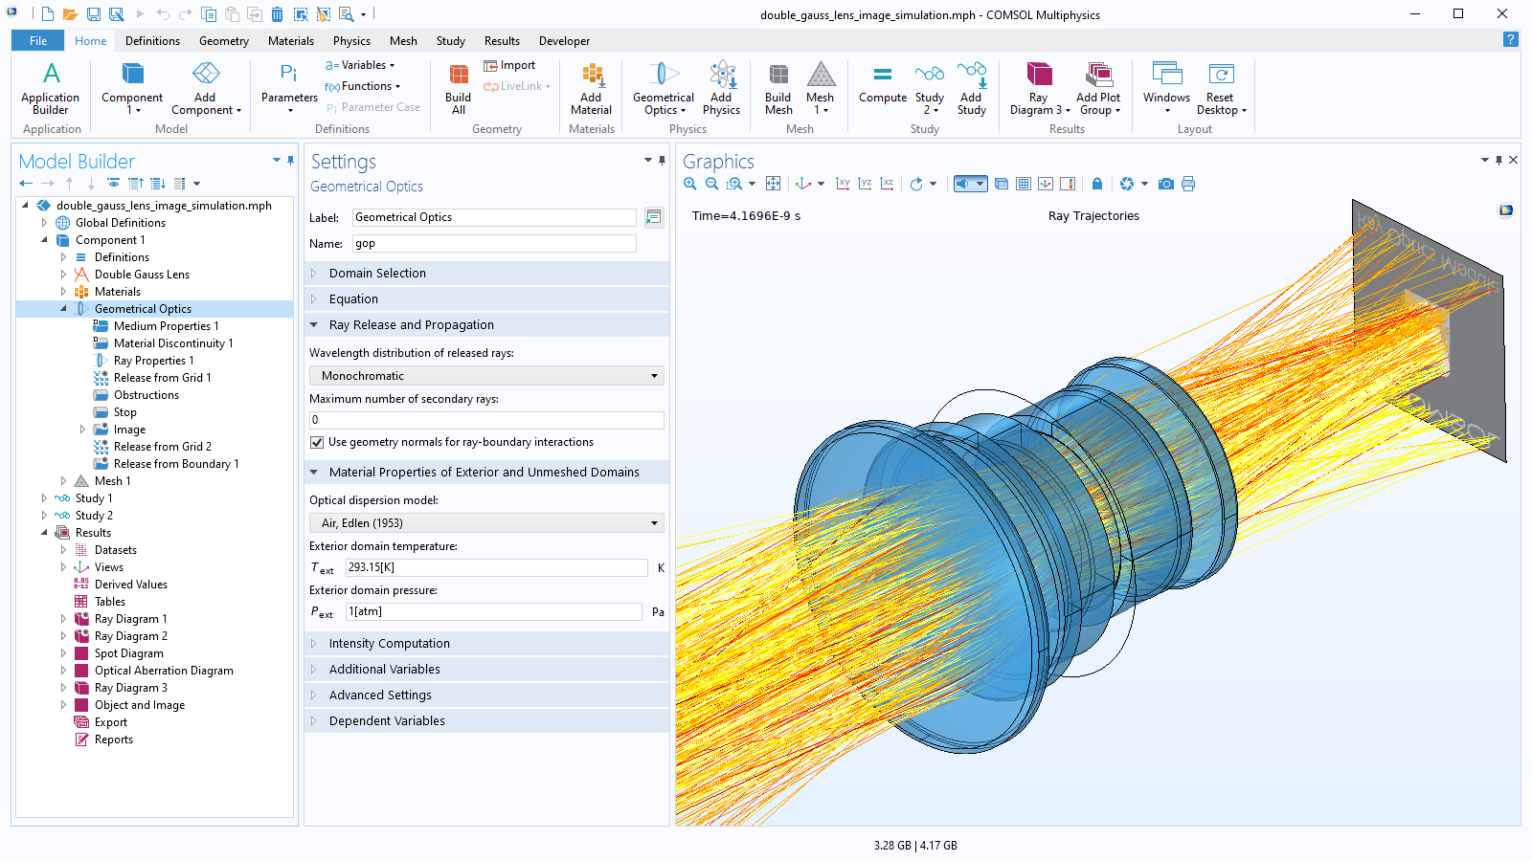Toggle the scene light button in Graphics toolbar
The width and height of the screenshot is (1532, 861).
pyautogui.click(x=970, y=184)
